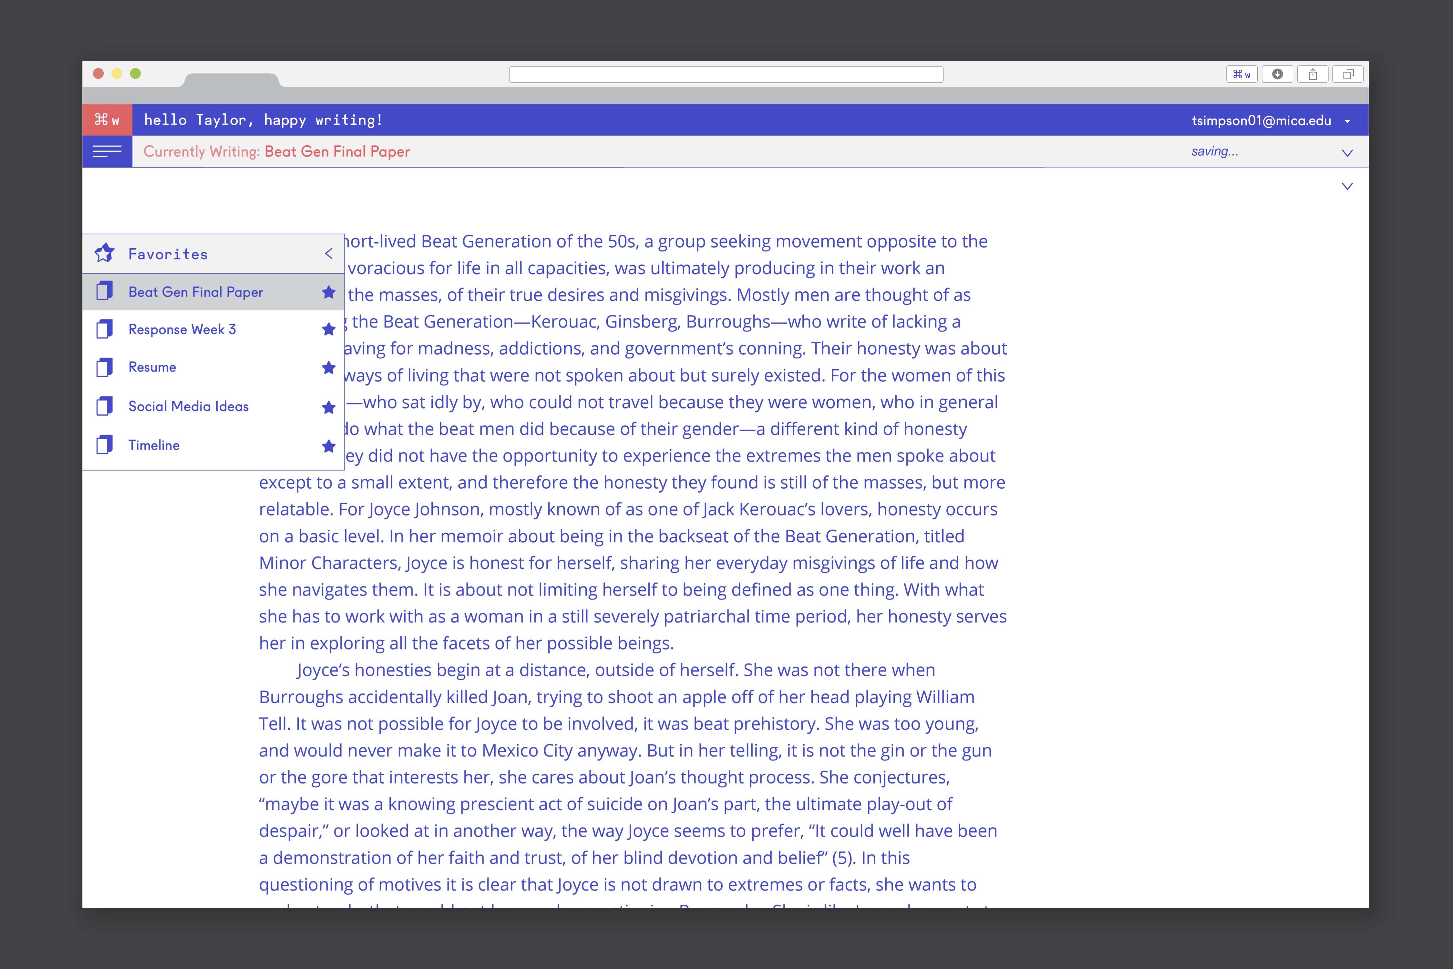This screenshot has width=1453, height=969.
Task: Click the browser share icon
Action: [1312, 74]
